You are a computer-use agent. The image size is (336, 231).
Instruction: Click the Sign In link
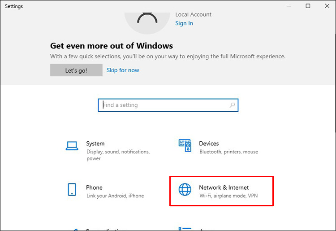pos(184,23)
